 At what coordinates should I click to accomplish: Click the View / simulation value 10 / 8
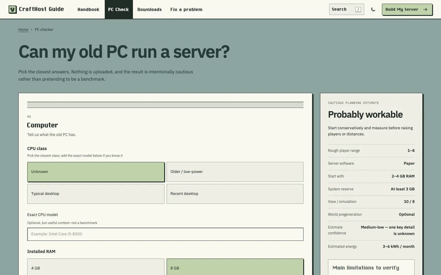coord(409,202)
